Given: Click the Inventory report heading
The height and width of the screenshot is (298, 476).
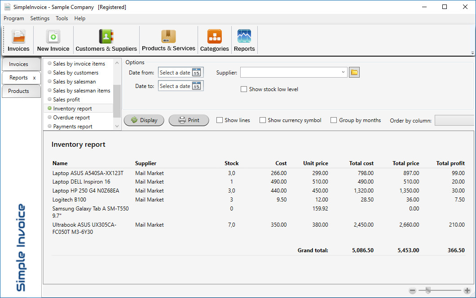Looking at the screenshot, I should point(78,145).
